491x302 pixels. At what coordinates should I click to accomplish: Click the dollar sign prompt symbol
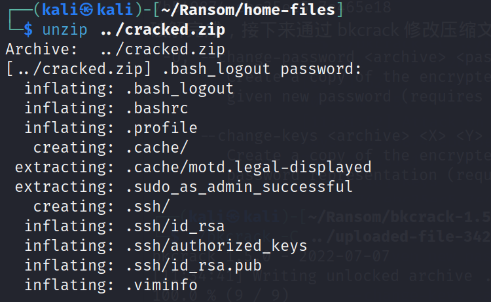click(28, 29)
